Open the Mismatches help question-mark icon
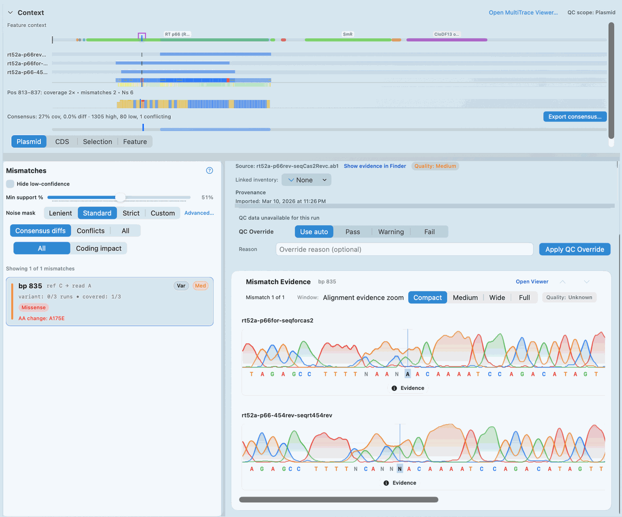 tap(209, 170)
